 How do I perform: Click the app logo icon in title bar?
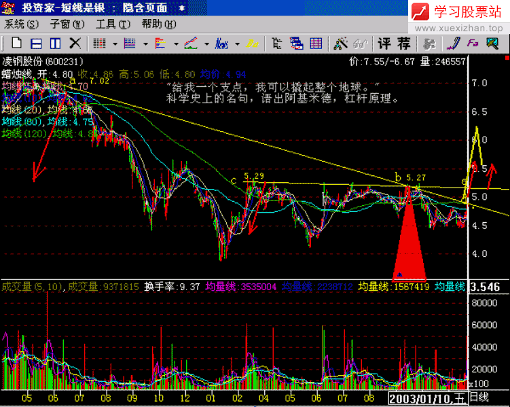(x=7, y=7)
